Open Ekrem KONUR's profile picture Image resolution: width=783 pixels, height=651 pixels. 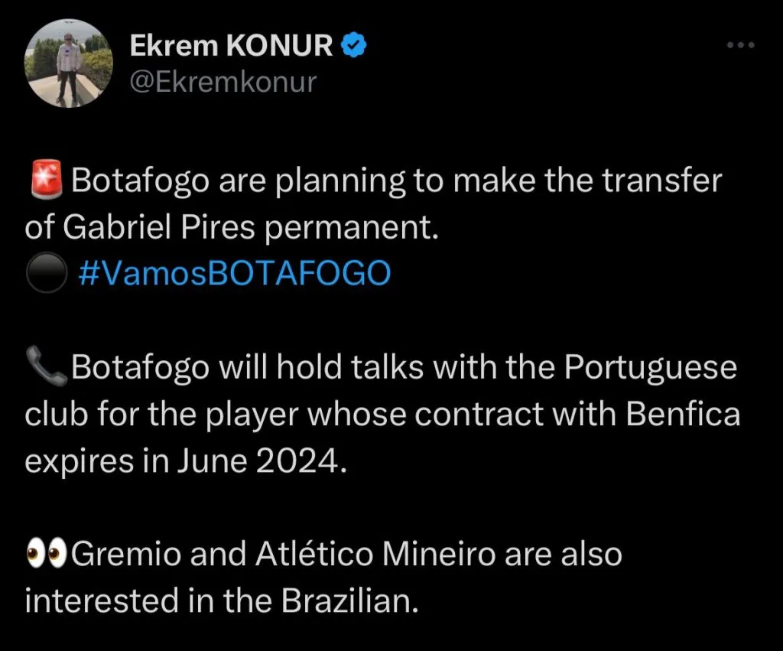(x=69, y=63)
